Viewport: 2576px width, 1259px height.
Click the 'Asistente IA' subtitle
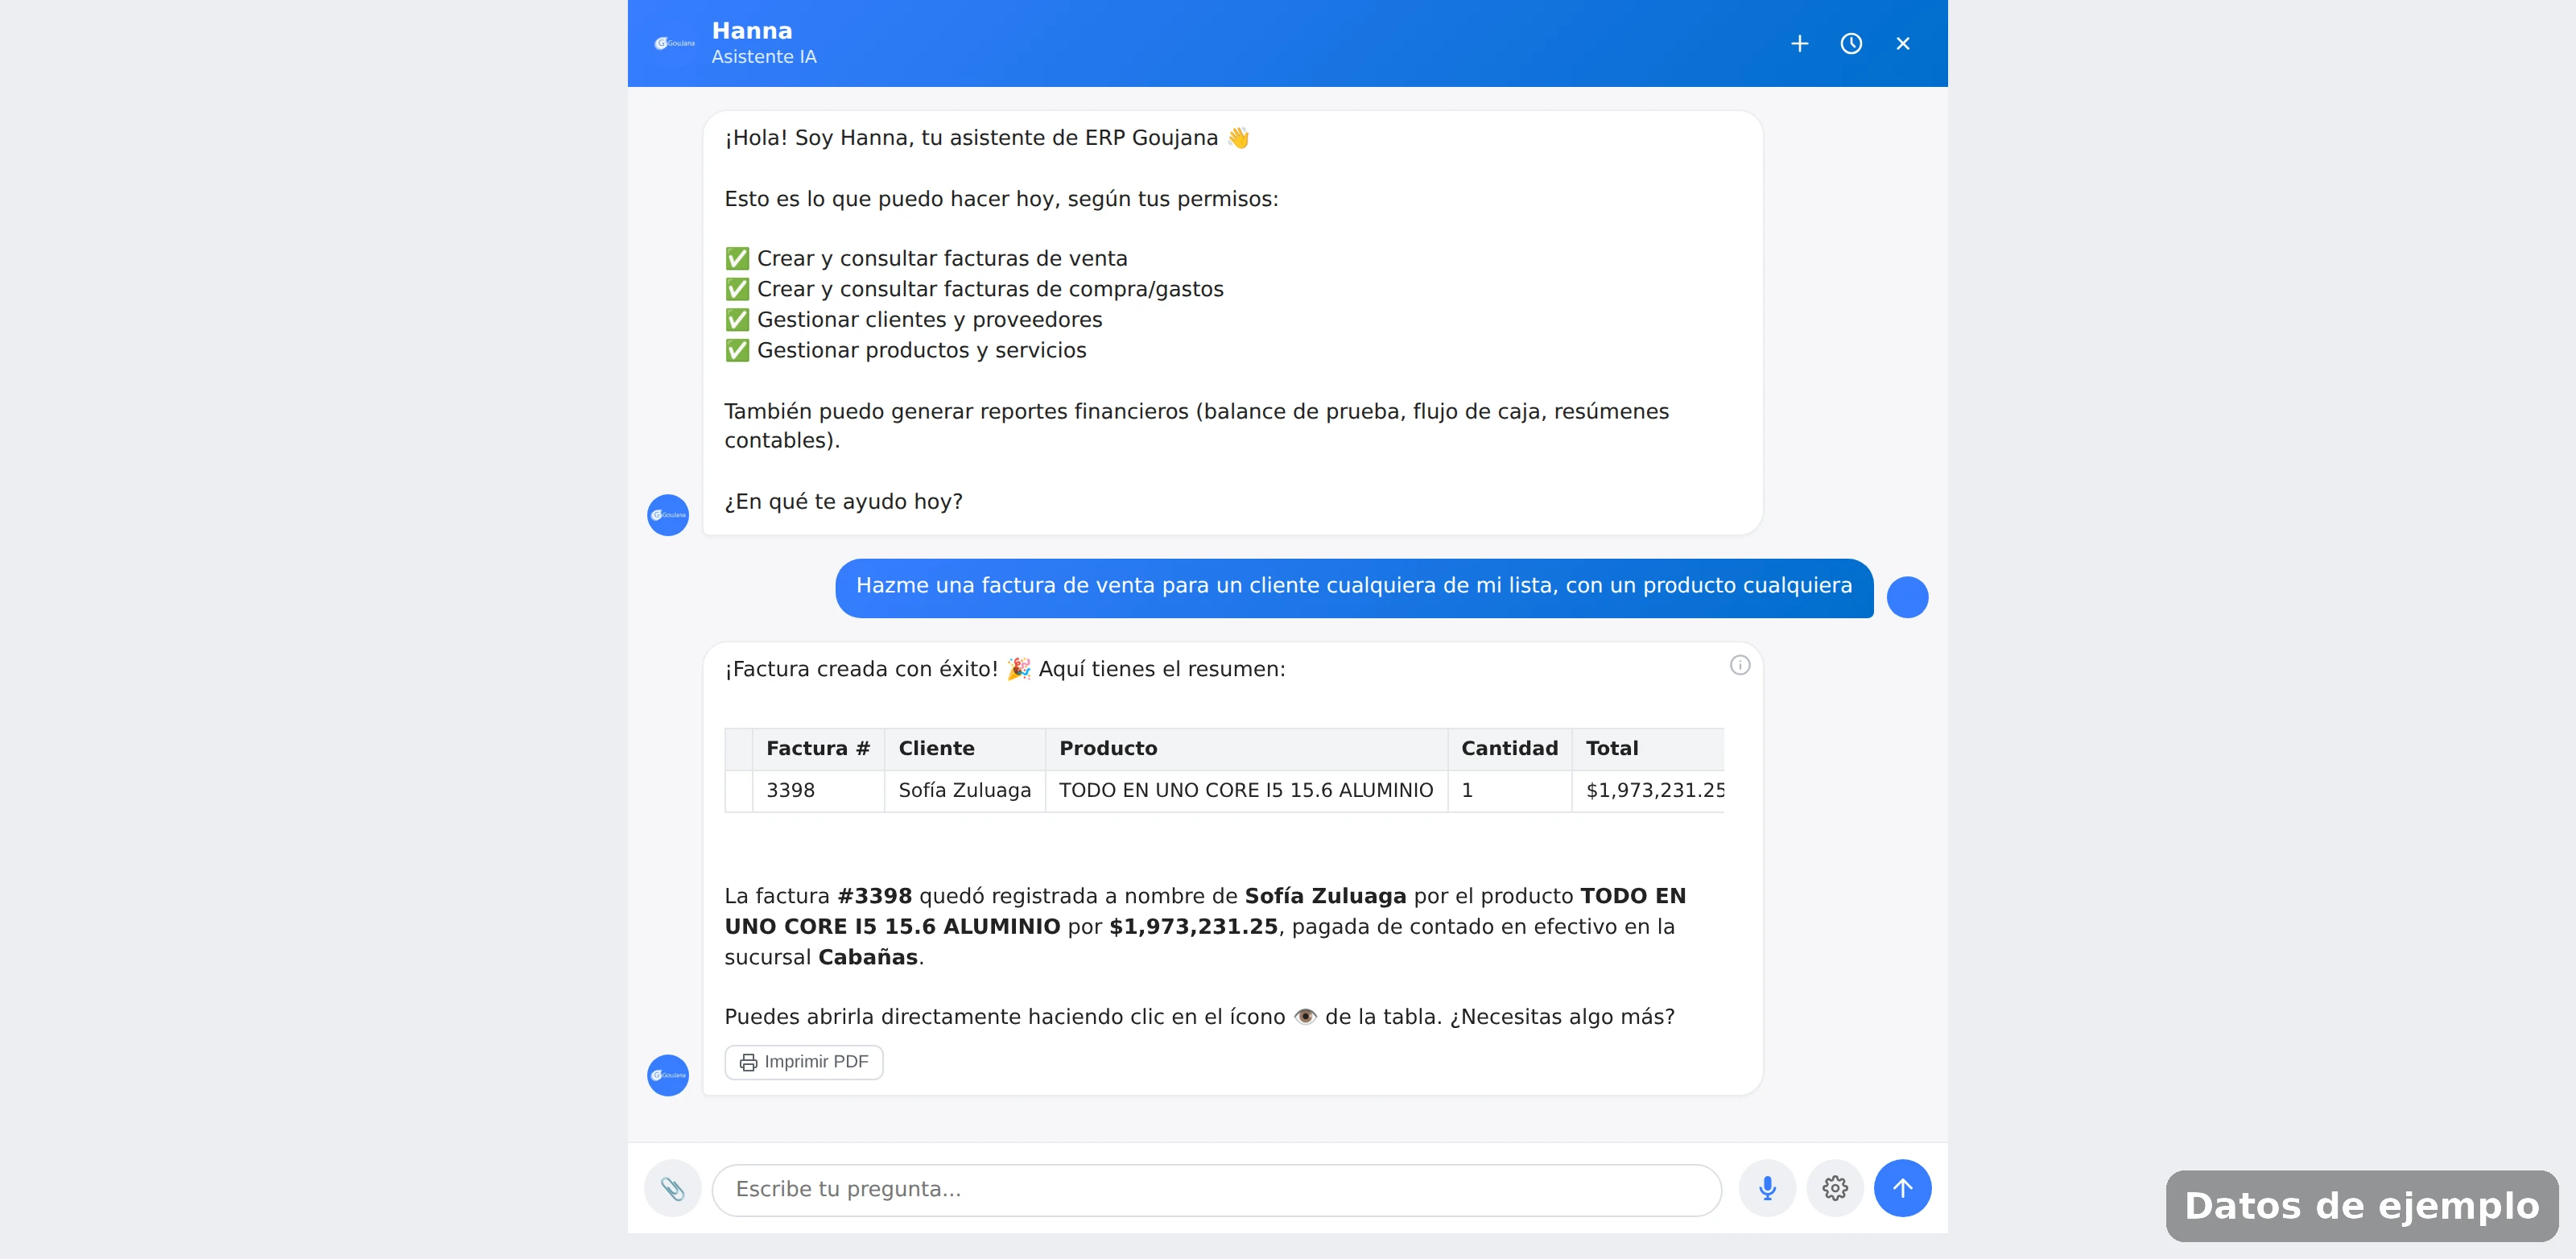pos(764,57)
